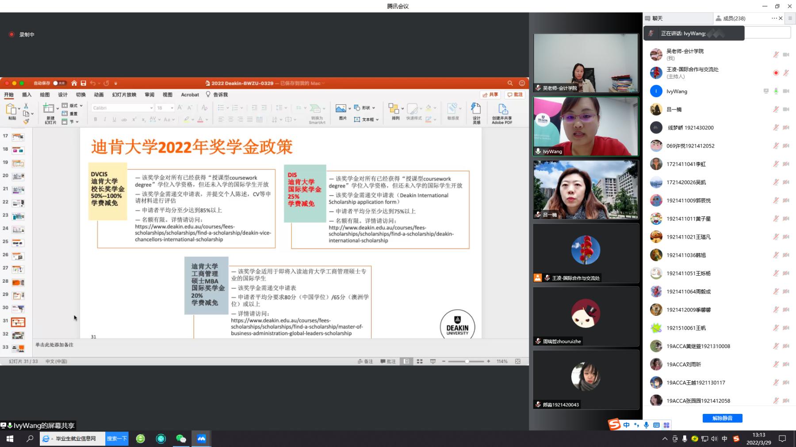Open the Calibri font name dropdown
Screen dimensions: 796x447
point(151,108)
